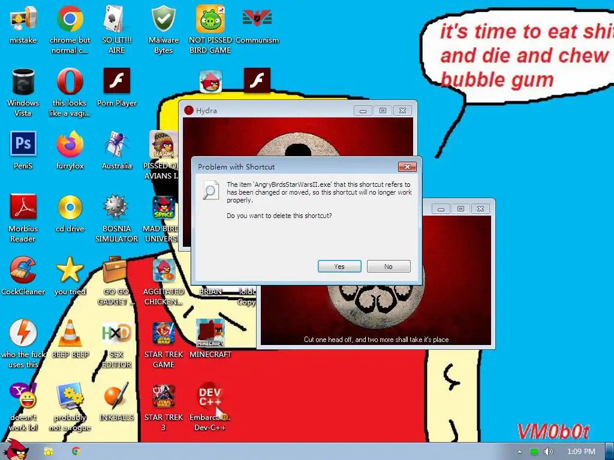
Task: Open 'NOT PISSED BIRD GAME' icon
Action: [x=210, y=30]
